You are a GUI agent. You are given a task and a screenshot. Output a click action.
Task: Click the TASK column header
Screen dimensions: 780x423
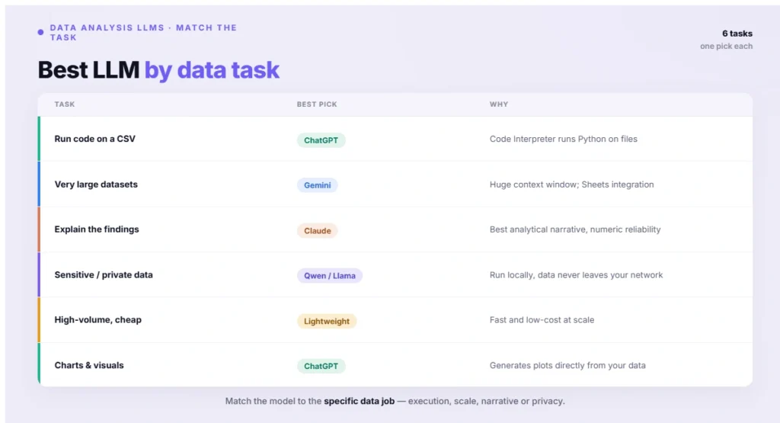click(65, 104)
